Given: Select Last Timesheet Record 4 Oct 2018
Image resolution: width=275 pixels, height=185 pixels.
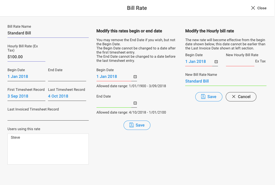Looking at the screenshot, I should coord(67,96).
